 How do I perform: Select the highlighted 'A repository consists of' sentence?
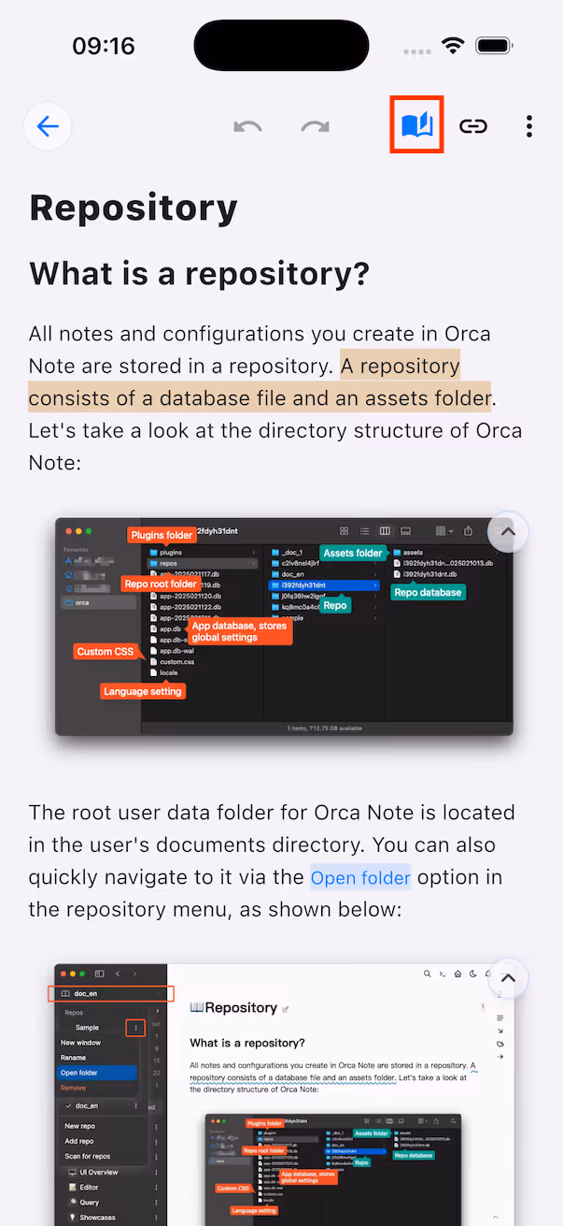[x=260, y=382]
